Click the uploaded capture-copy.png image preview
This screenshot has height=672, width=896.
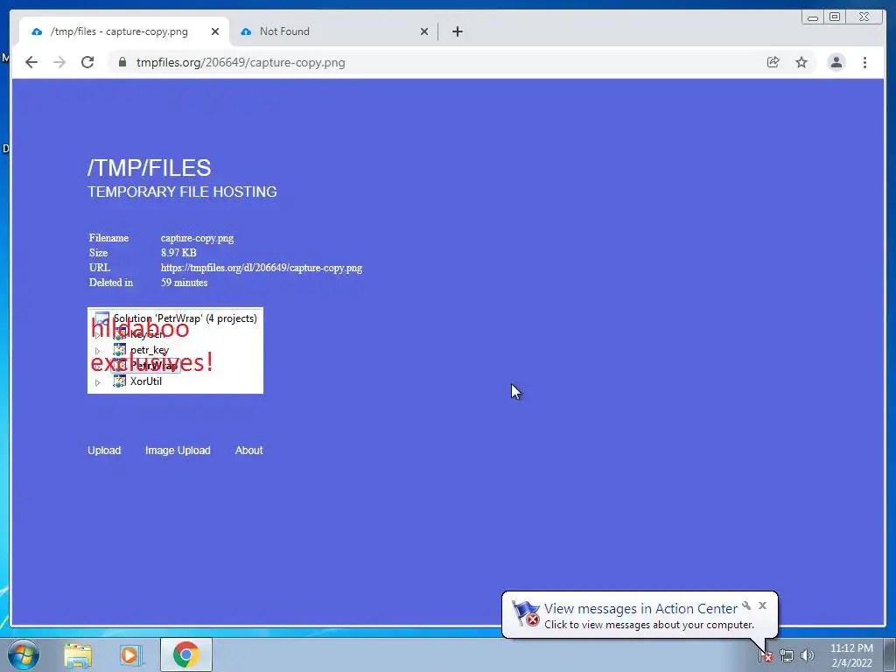coord(175,350)
